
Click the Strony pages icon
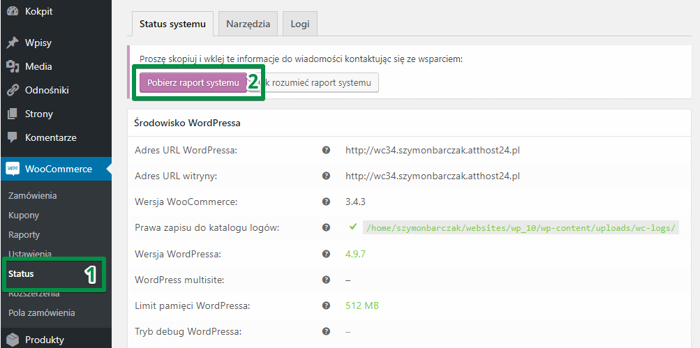coord(13,114)
